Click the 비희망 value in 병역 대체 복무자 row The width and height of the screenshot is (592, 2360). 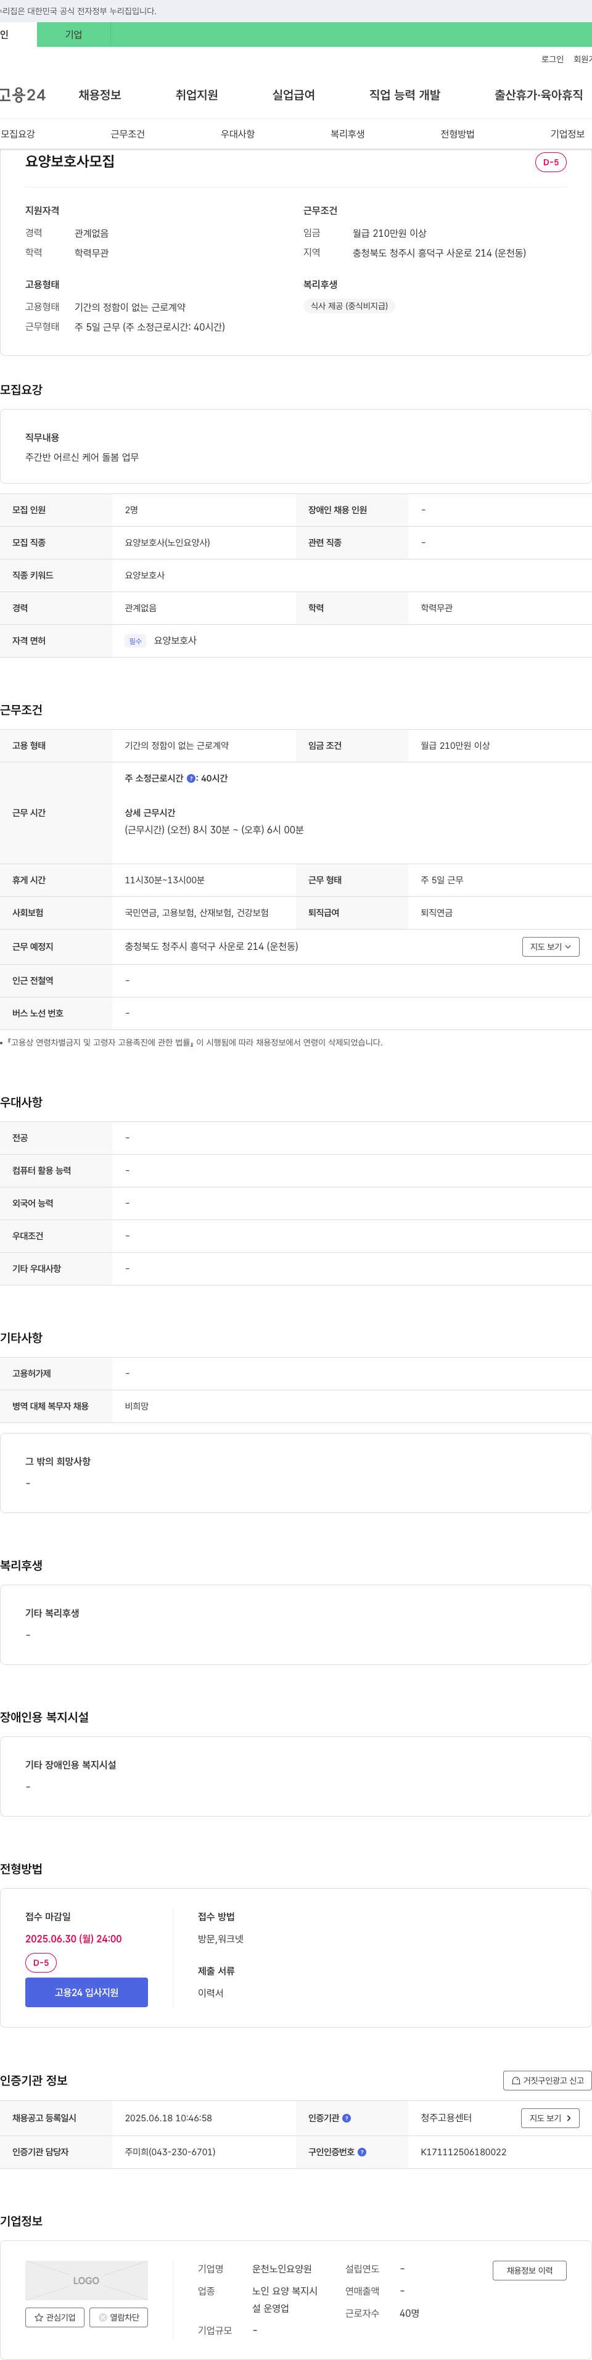click(136, 1406)
